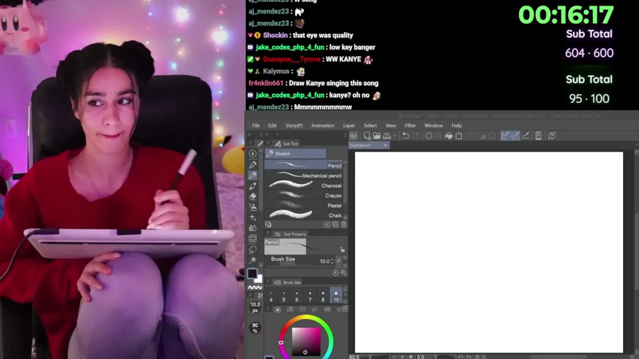The height and width of the screenshot is (359, 639).
Task: Switch to the Sketch tool group tab
Action: 295,154
